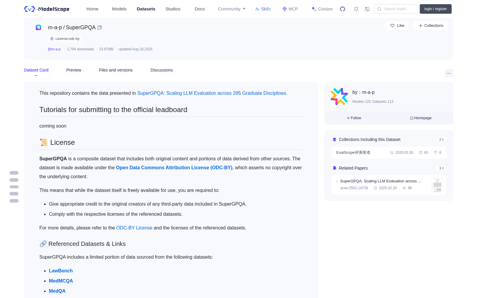Focus the Search anything input field

[x=396, y=9]
